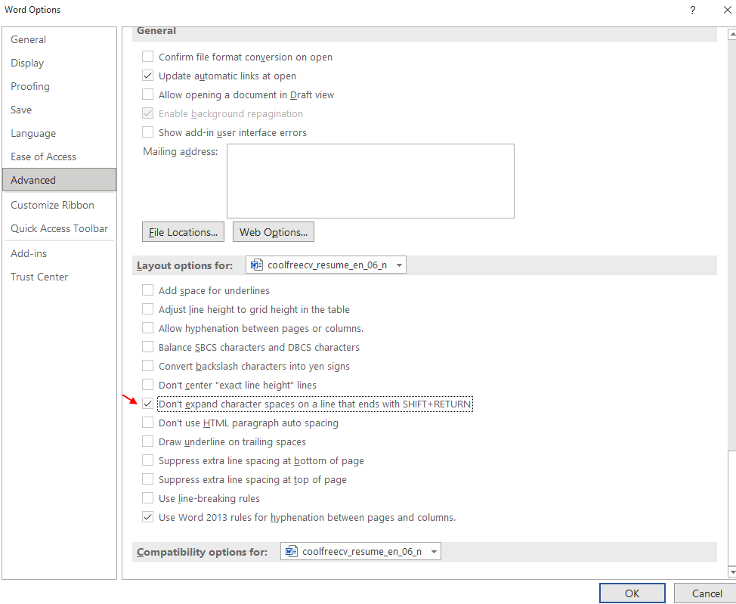Open the File Locations dialog
This screenshot has width=736, height=604.
tap(183, 231)
